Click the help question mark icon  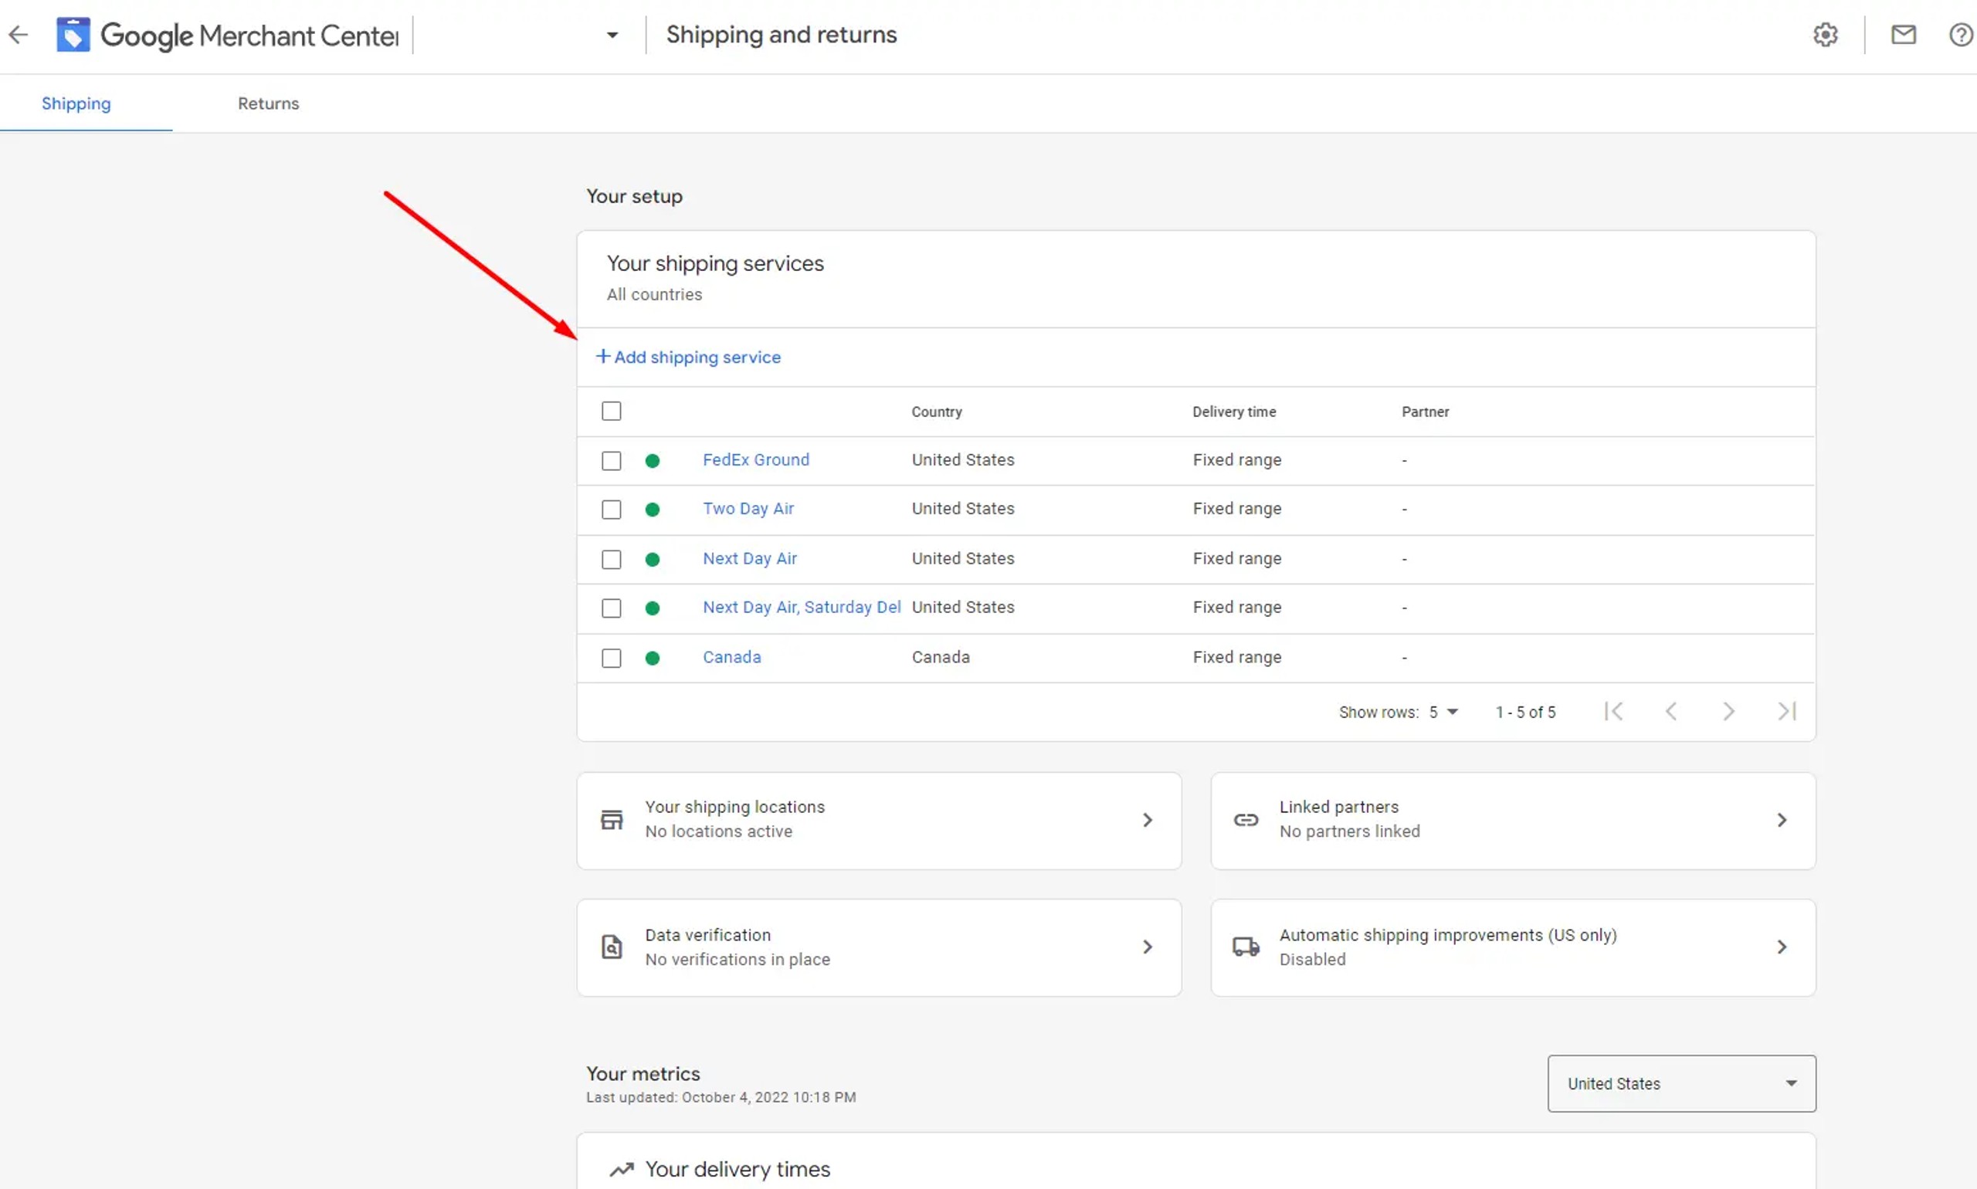point(1960,35)
